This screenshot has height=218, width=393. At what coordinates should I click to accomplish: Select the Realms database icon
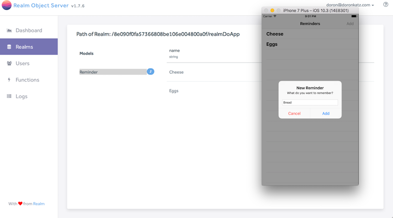(9, 47)
